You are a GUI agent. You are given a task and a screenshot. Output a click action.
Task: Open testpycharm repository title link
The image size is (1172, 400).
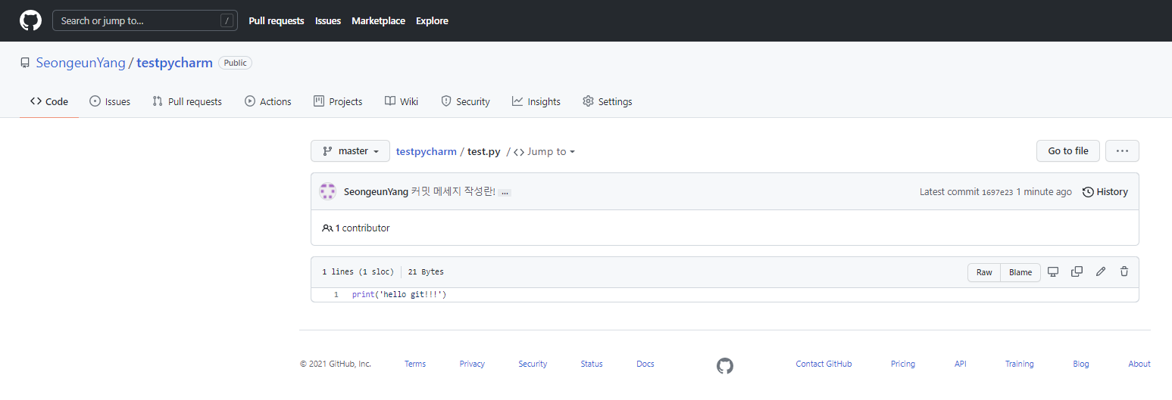174,63
